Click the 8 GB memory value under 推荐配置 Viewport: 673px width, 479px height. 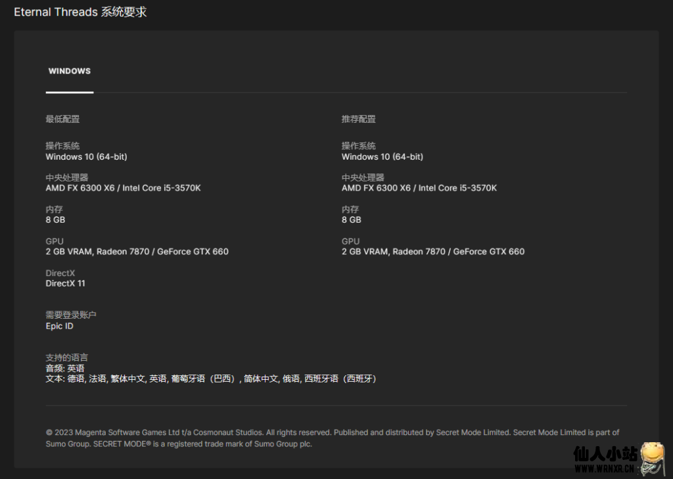point(352,220)
